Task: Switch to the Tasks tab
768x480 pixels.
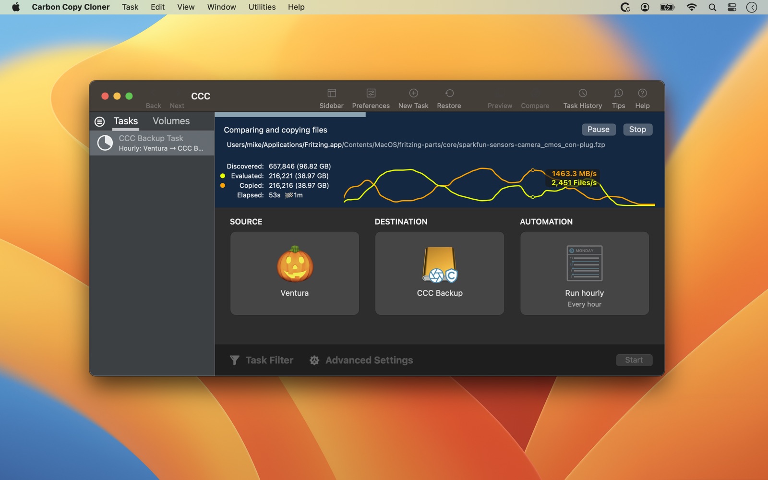Action: click(126, 121)
